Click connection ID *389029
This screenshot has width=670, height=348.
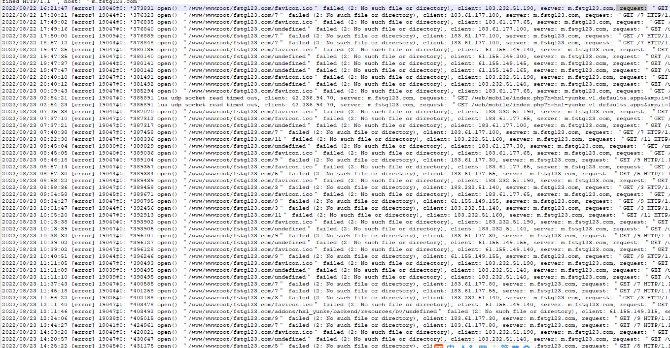click(141, 146)
